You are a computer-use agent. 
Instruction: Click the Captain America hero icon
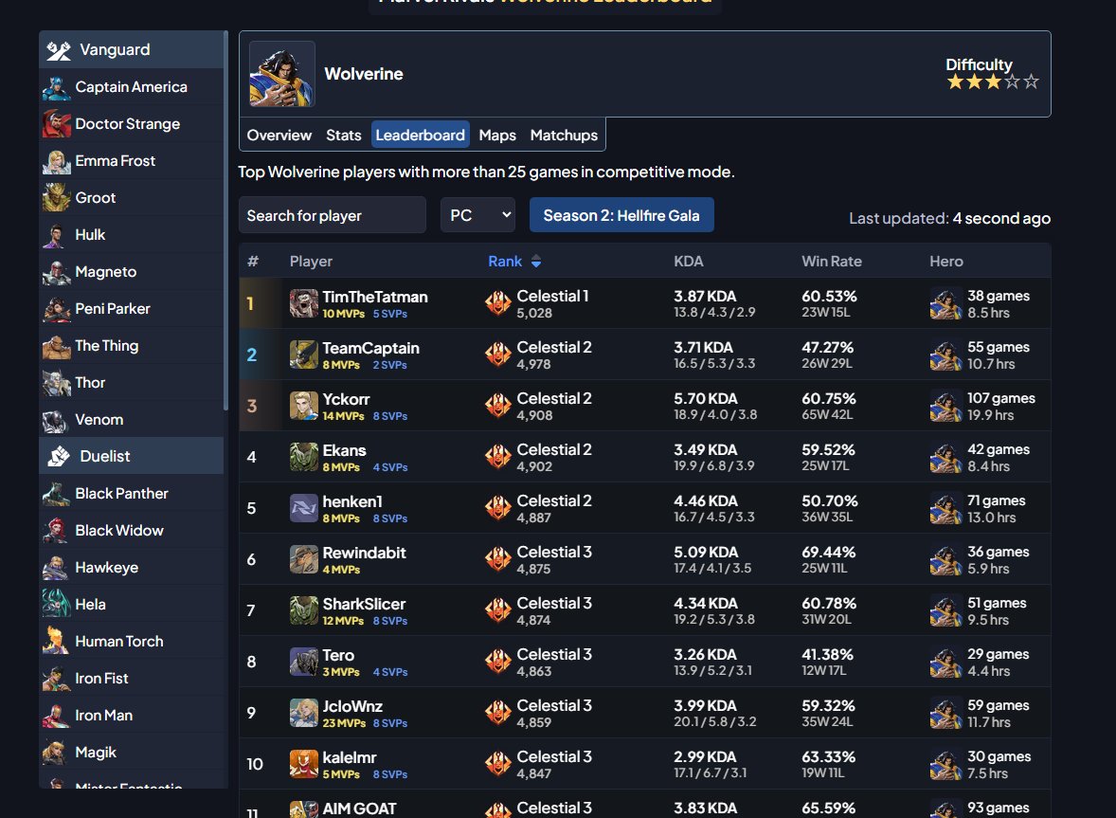56,87
